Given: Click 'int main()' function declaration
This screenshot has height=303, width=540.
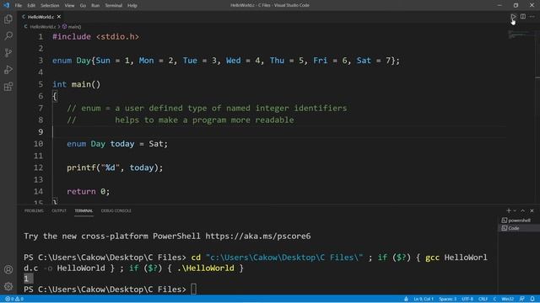Looking at the screenshot, I should pyautogui.click(x=77, y=84).
